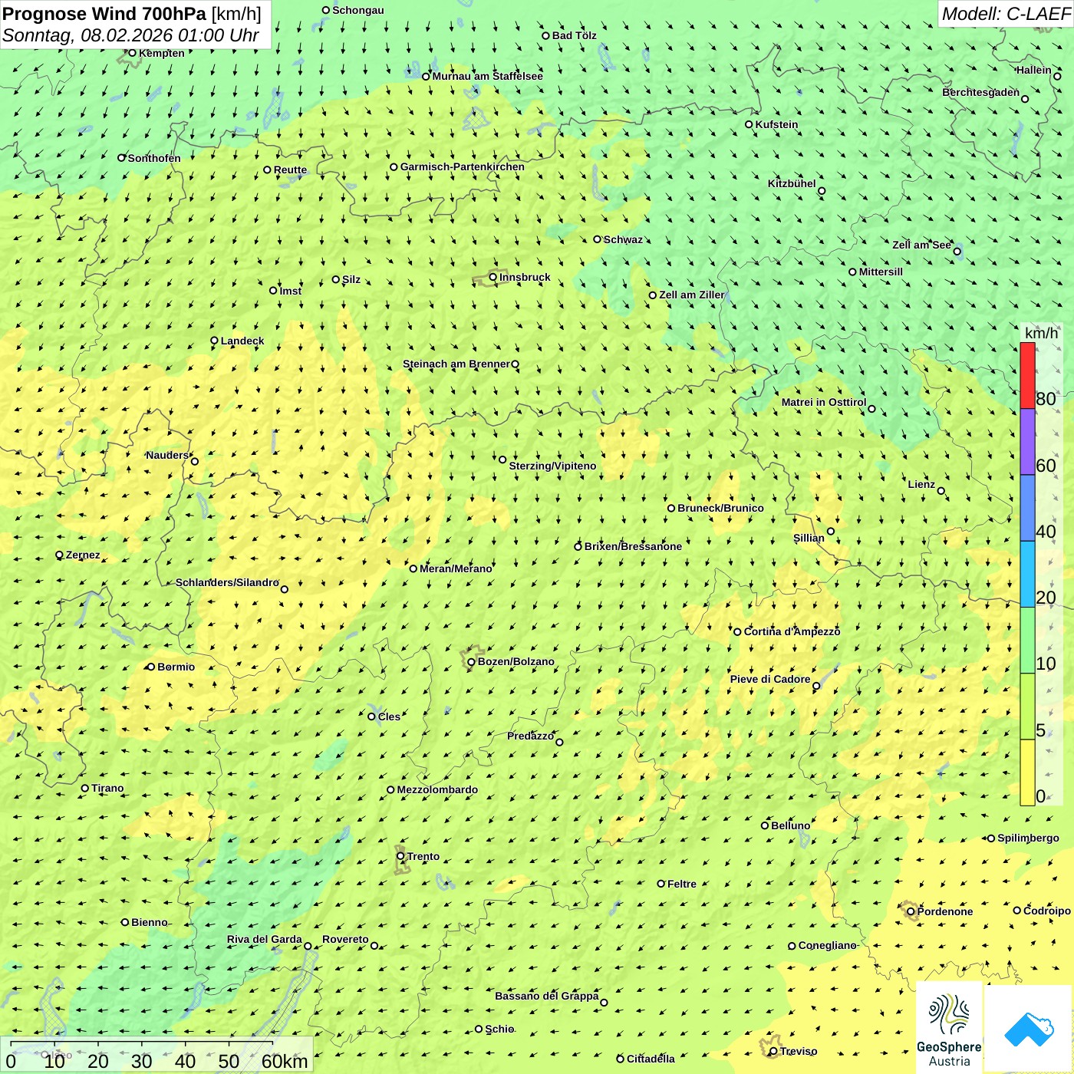
Task: Click the 'Bassano del Grappa' label
Action: click(x=547, y=996)
